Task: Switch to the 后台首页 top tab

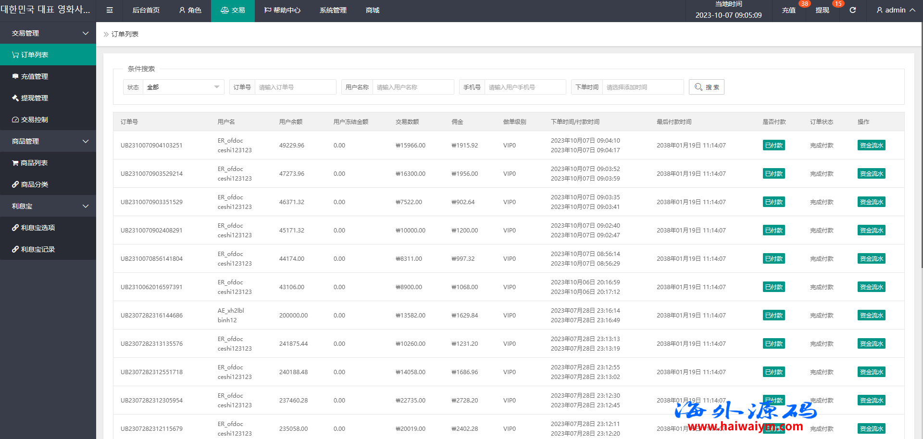Action: tap(146, 10)
